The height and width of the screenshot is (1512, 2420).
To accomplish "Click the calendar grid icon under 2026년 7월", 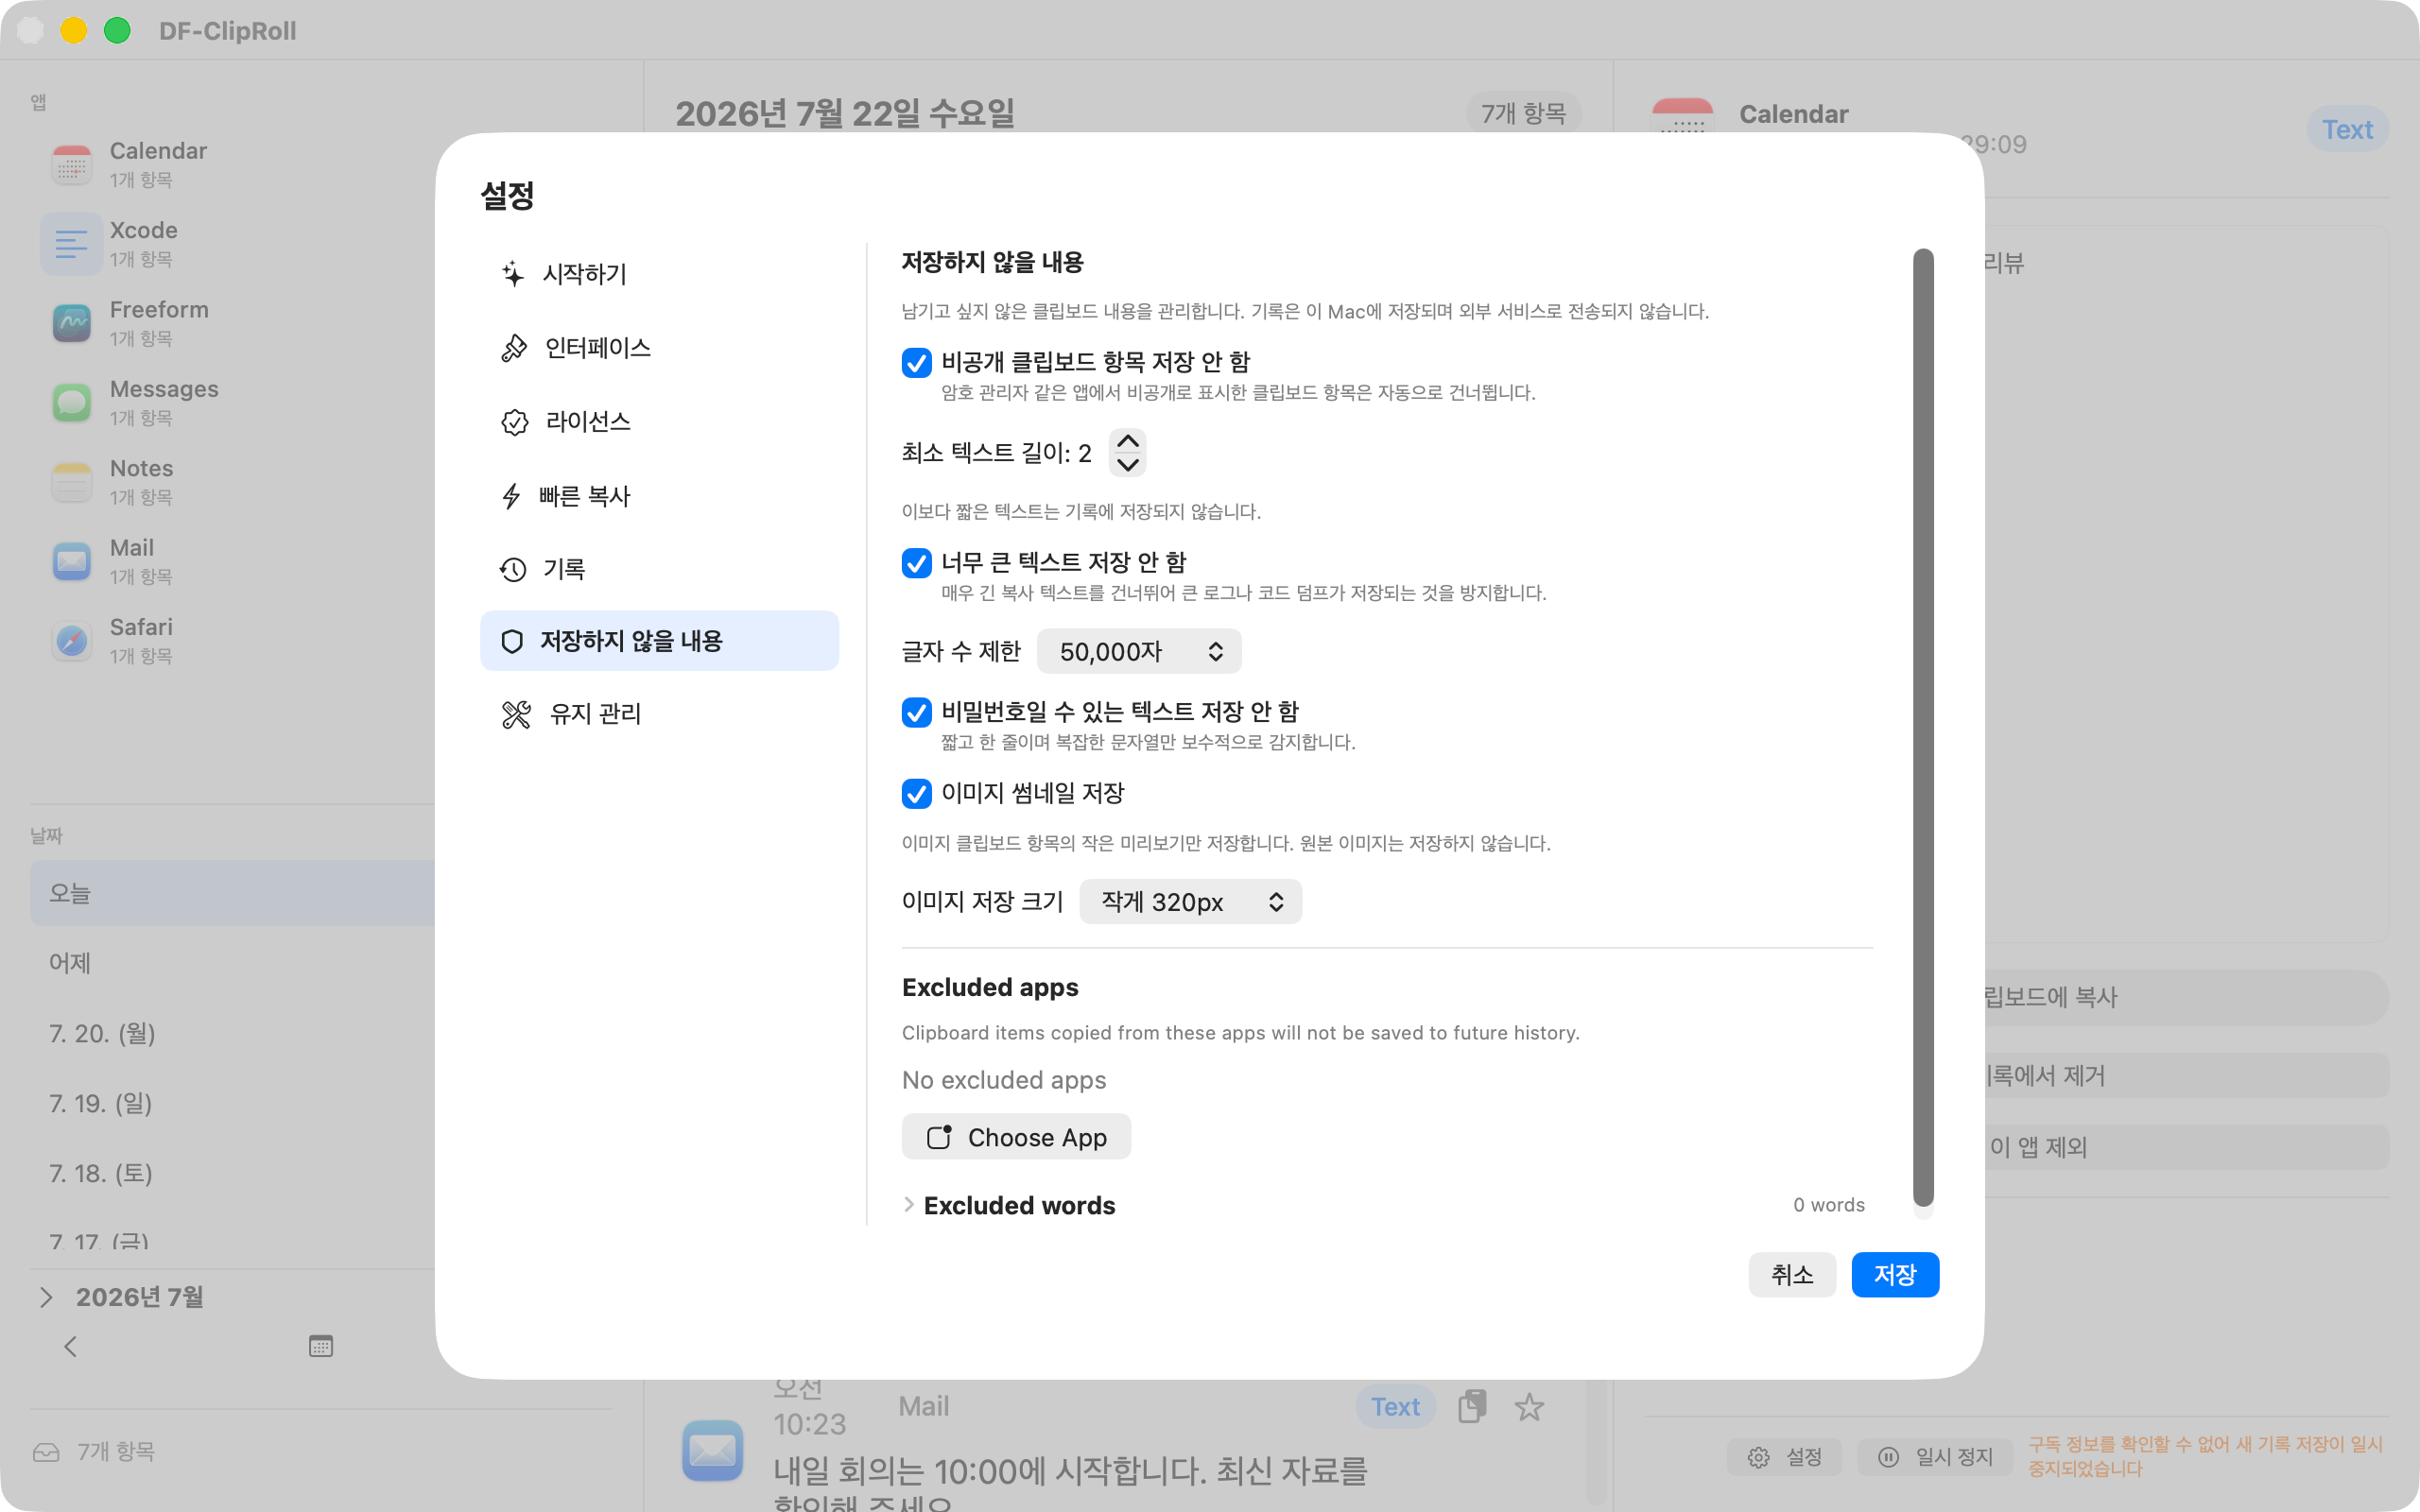I will click(x=321, y=1346).
